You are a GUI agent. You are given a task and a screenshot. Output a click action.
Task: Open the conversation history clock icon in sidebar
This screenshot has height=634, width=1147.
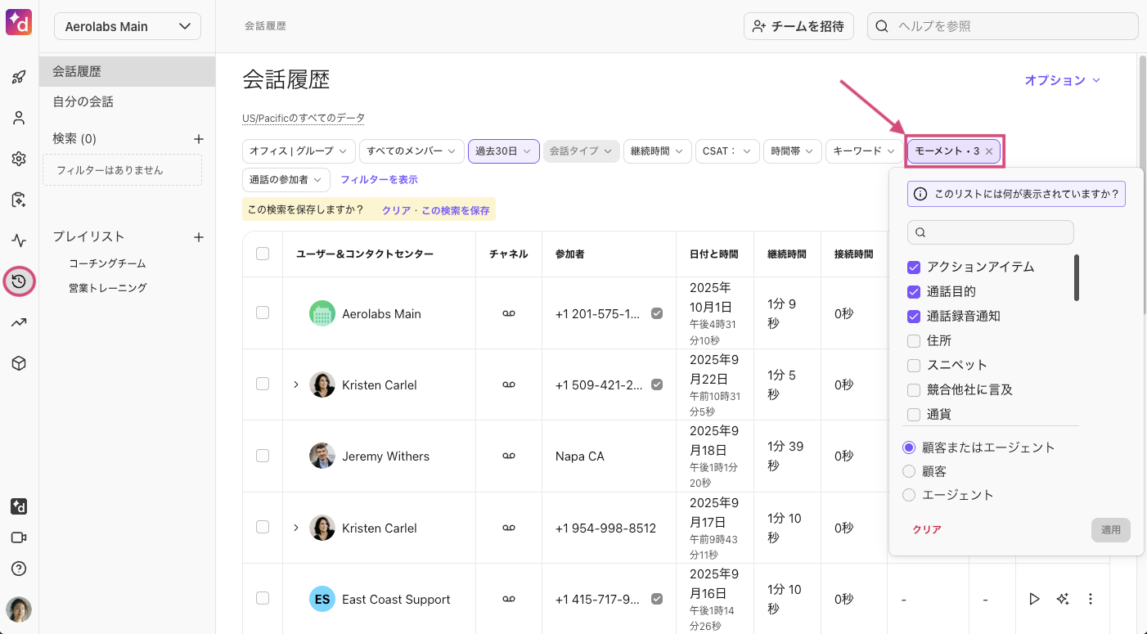tap(19, 281)
